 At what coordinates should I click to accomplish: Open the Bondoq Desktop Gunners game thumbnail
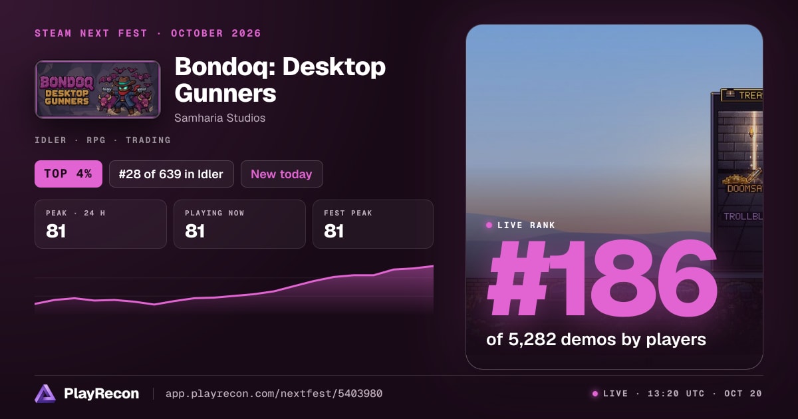coord(98,90)
